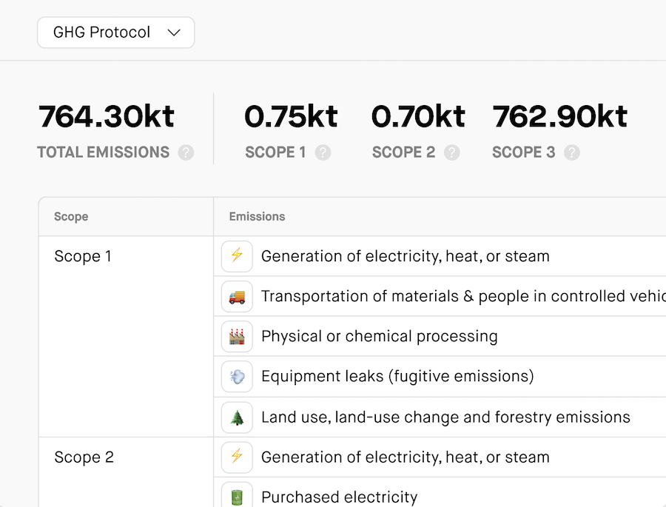Click the Emissions column header

[257, 217]
